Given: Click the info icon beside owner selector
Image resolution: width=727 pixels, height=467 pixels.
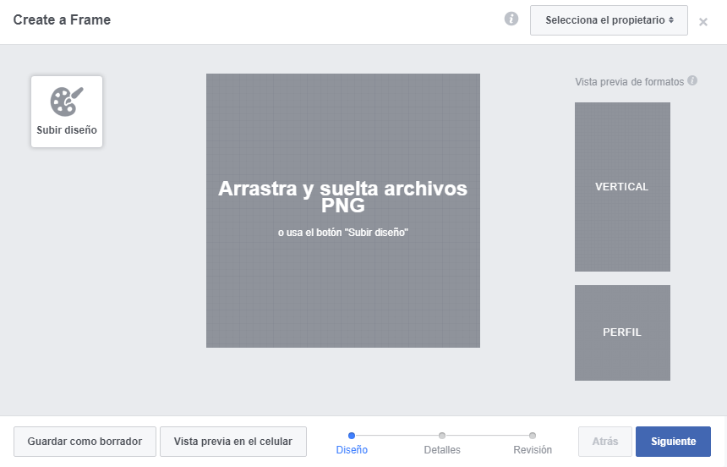Looking at the screenshot, I should pos(511,19).
